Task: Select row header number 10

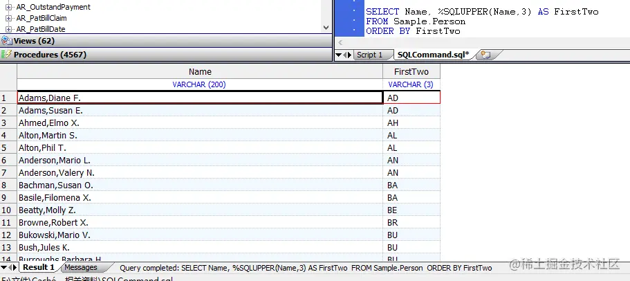Action: tap(8, 210)
